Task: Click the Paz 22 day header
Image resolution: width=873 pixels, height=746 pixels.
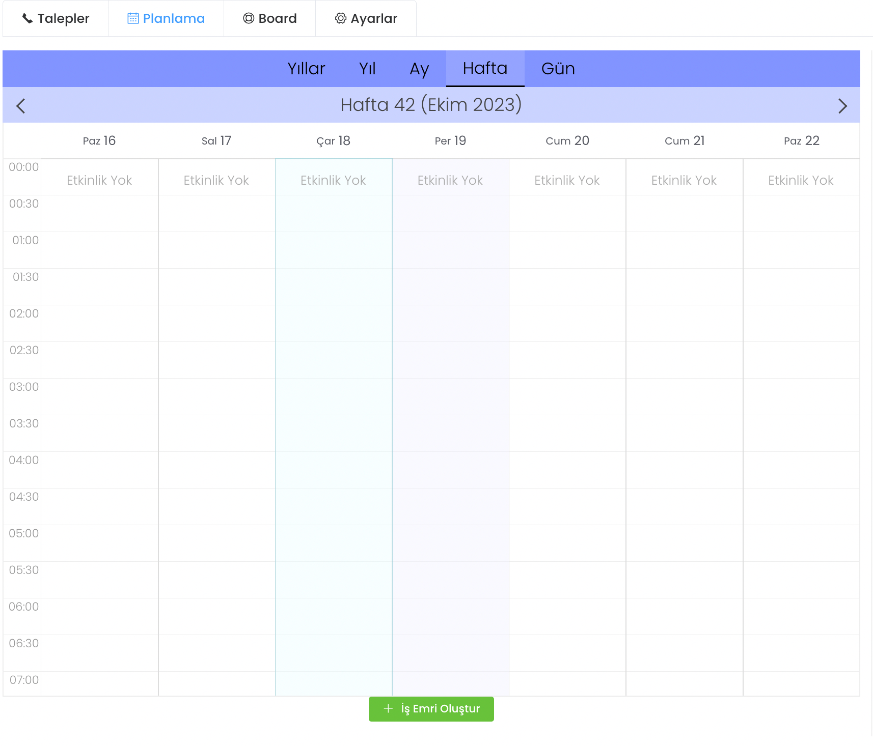Action: (x=801, y=141)
